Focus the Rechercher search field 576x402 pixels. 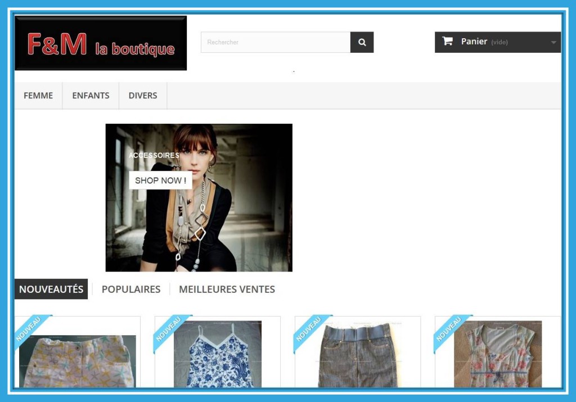coord(276,42)
